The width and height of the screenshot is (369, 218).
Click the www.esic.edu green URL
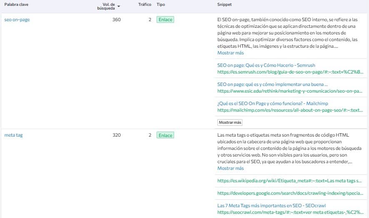291,90
